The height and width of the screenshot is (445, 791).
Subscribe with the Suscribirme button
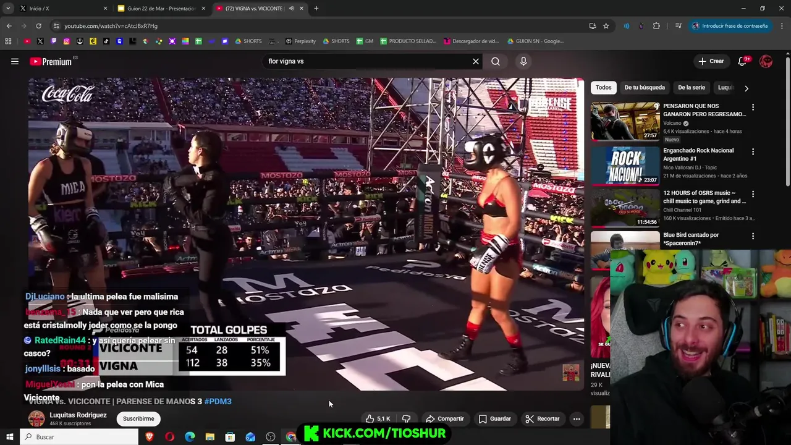coord(138,418)
